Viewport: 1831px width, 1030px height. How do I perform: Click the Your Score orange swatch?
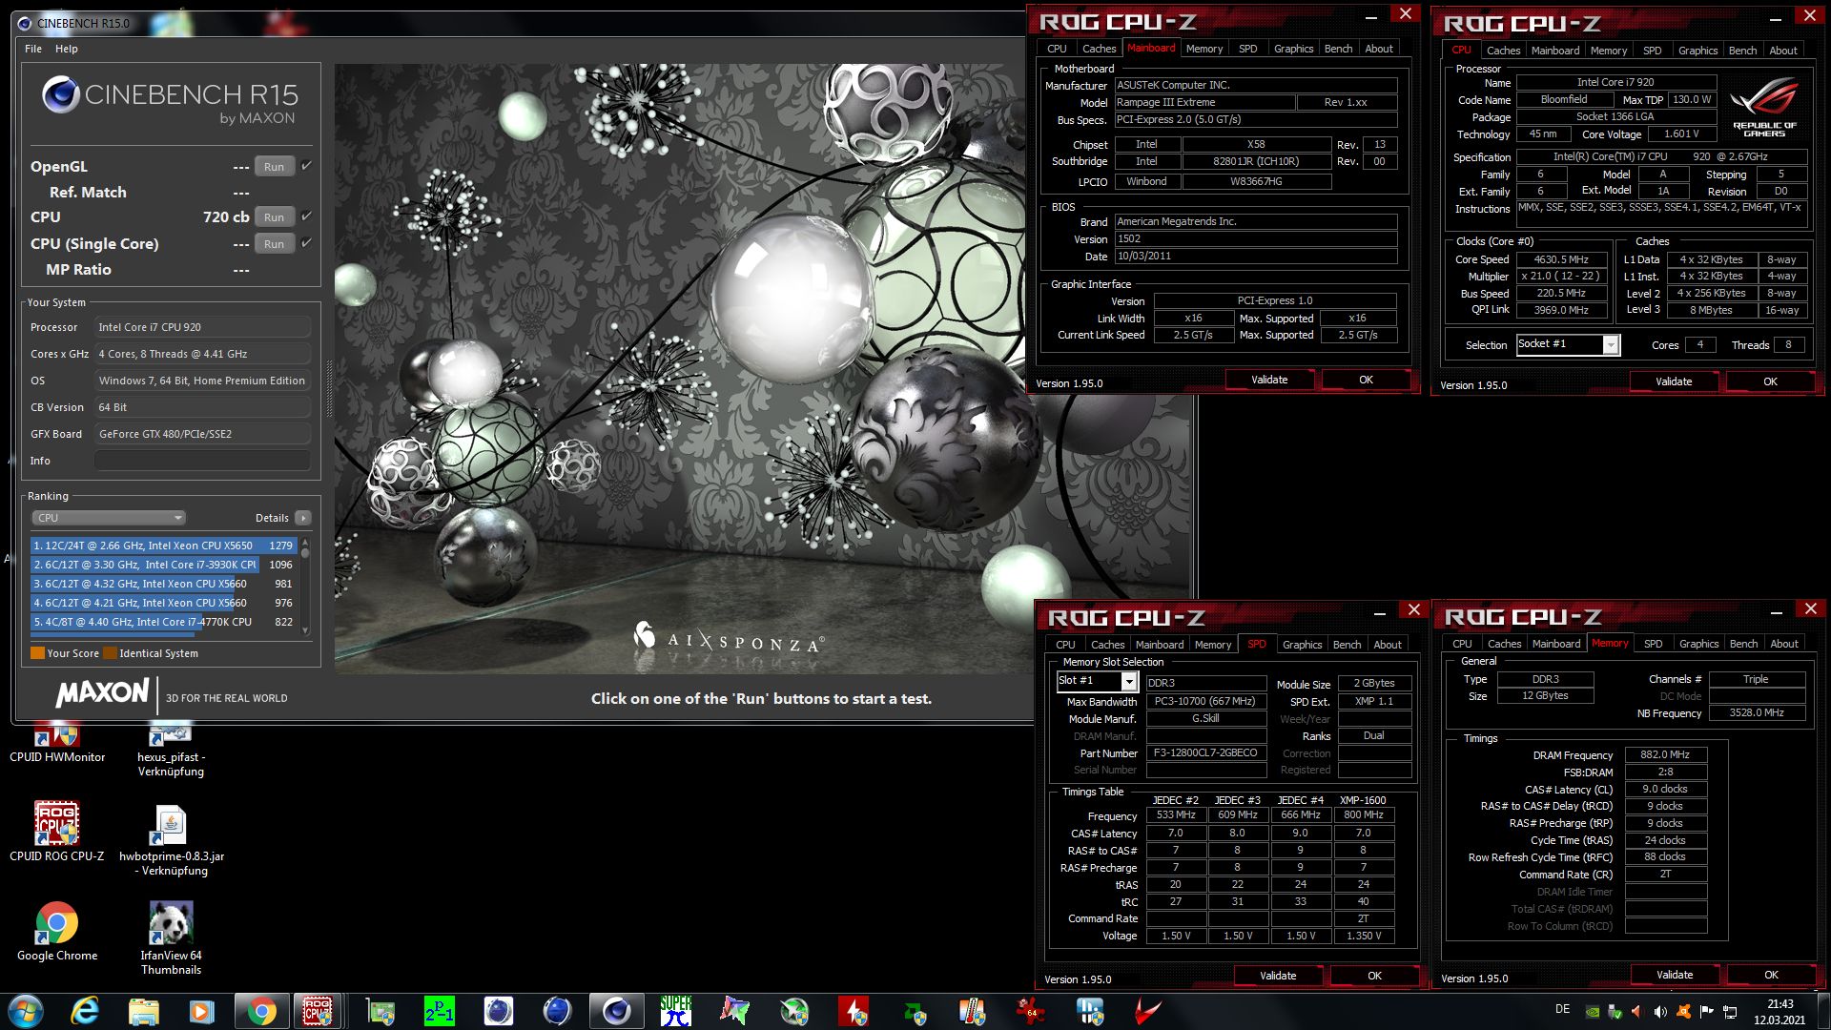click(x=37, y=653)
